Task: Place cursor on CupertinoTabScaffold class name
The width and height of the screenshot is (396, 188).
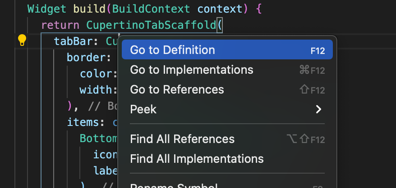Action: coord(151,25)
